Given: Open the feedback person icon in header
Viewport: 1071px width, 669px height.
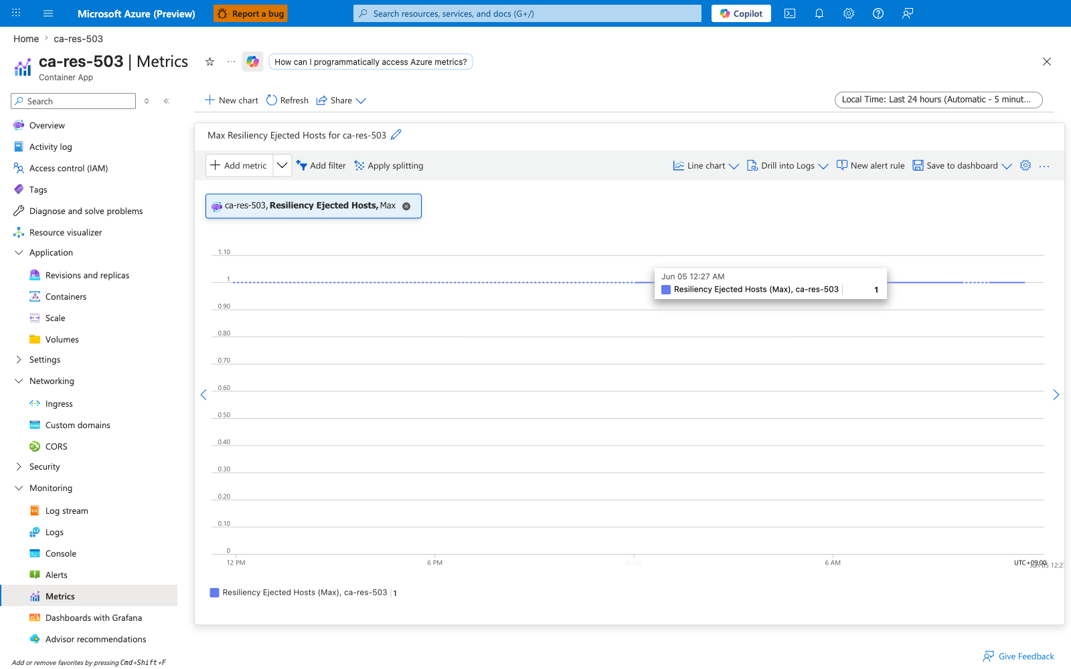Looking at the screenshot, I should (908, 13).
